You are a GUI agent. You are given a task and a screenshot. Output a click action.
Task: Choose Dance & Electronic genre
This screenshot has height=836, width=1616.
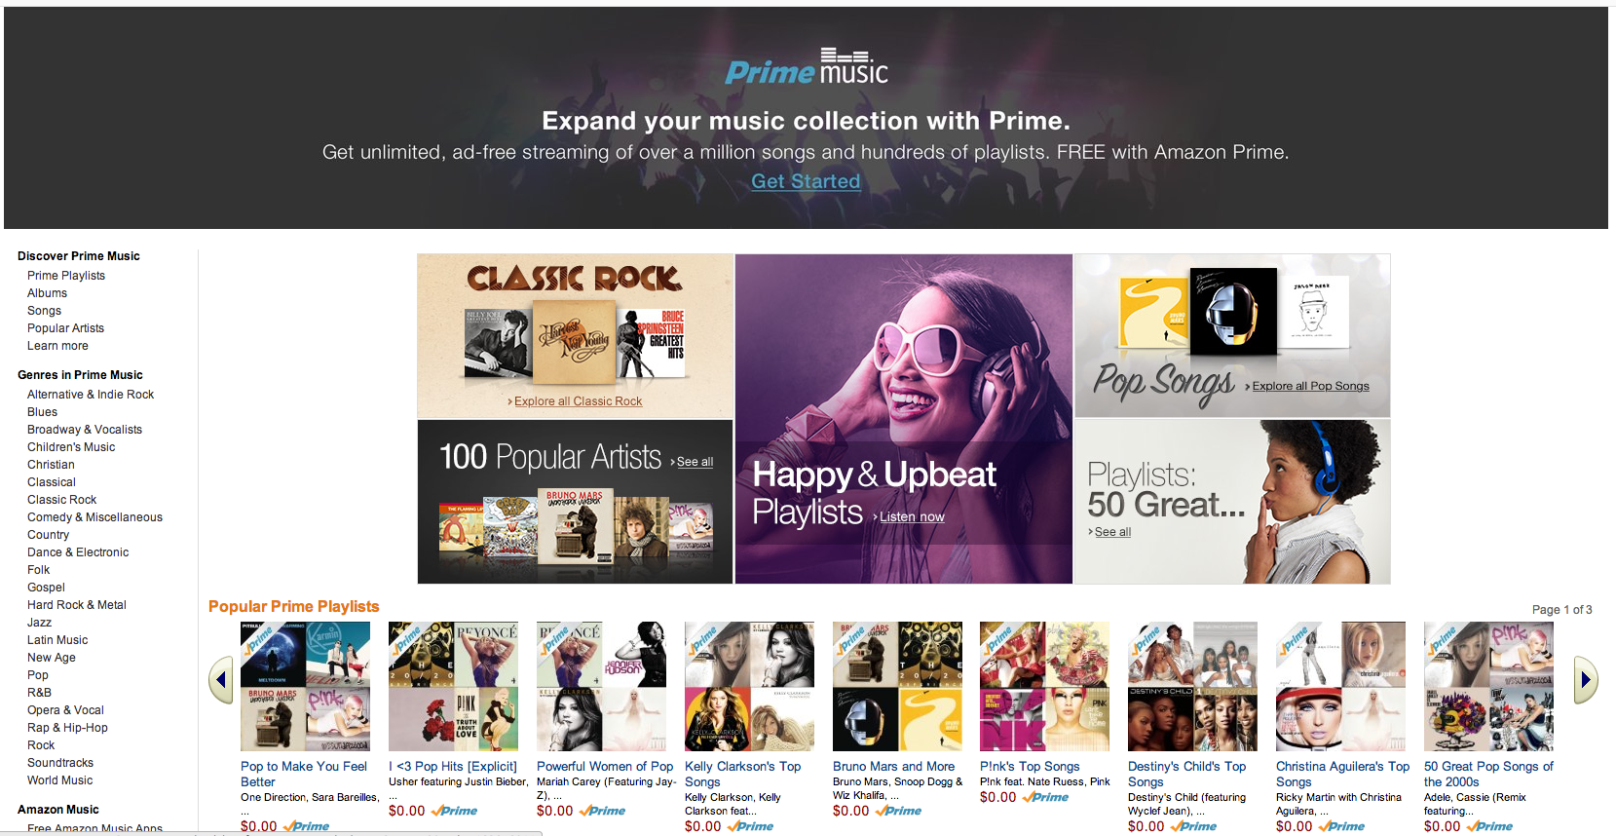click(x=78, y=552)
